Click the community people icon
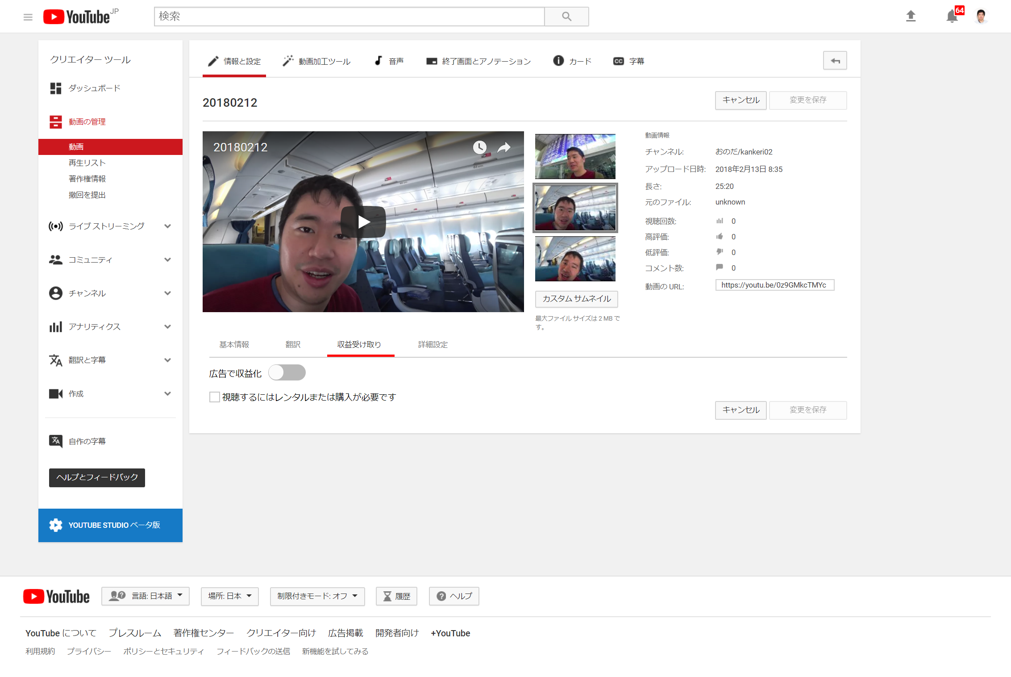1011x677 pixels. [x=56, y=259]
